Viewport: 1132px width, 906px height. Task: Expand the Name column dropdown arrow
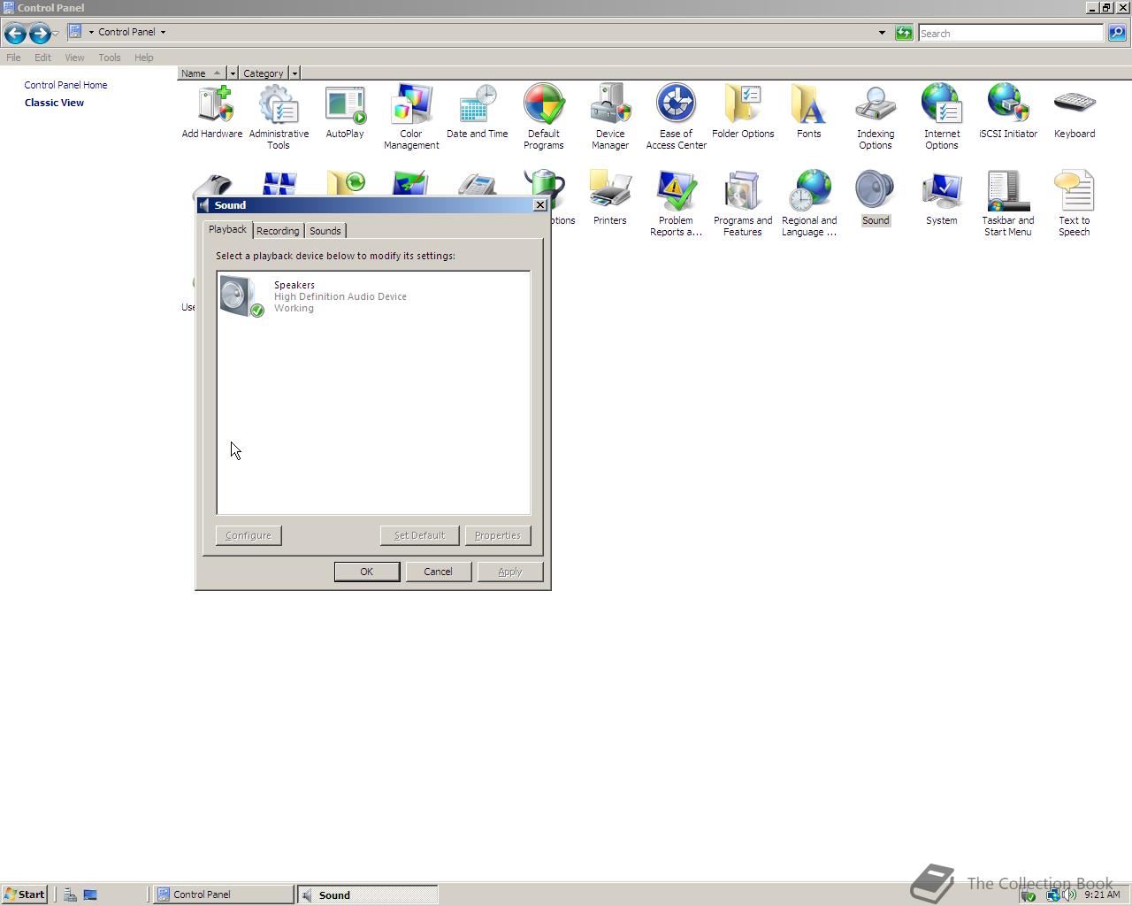tap(233, 73)
